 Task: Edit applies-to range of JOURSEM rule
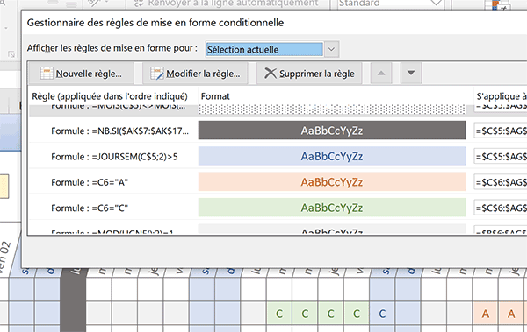point(501,156)
